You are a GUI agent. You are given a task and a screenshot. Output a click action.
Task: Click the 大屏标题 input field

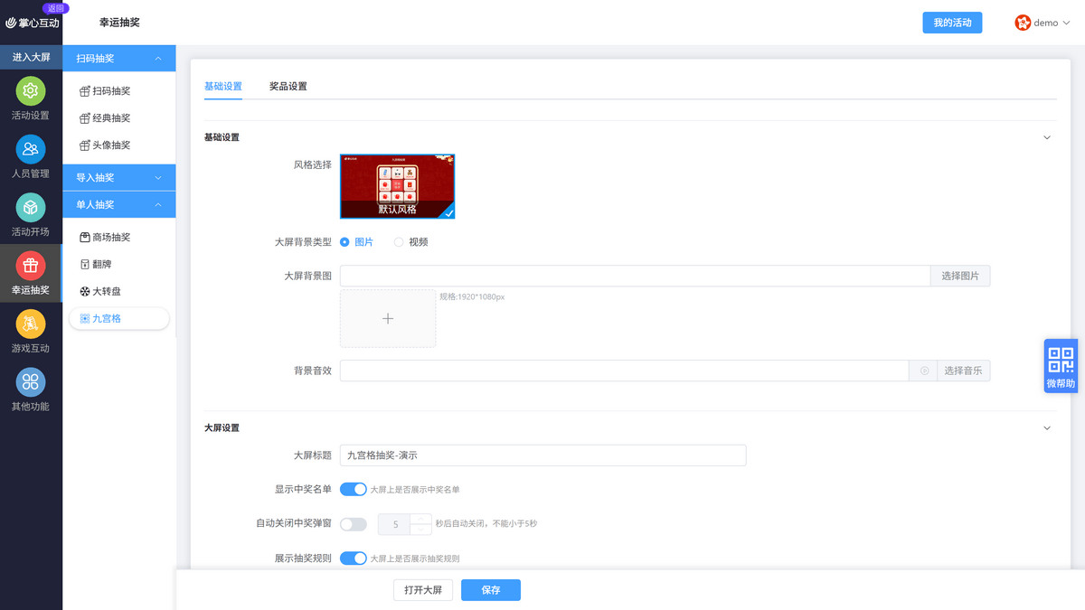pos(542,455)
